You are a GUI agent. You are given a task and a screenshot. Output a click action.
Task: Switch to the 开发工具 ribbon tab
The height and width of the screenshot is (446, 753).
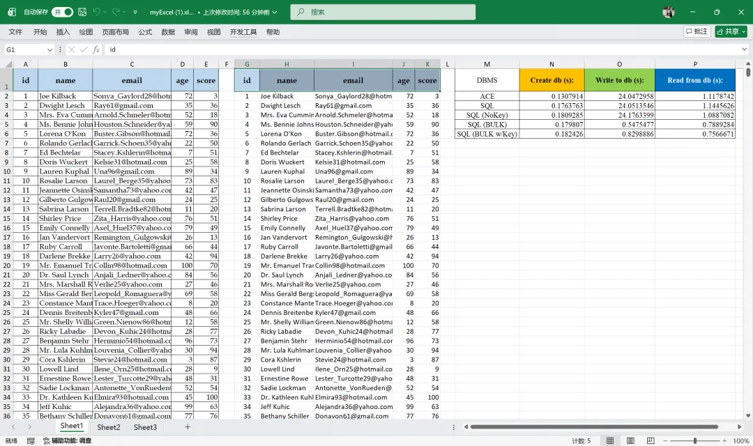[243, 31]
